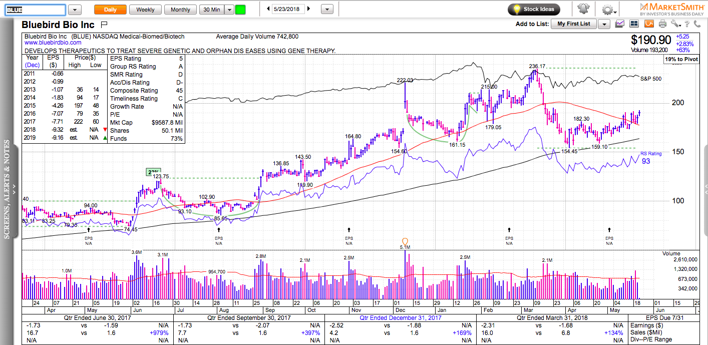708x345 pixels.
Task: Select the Qtr Ended September 30, 2017 header
Action: [249, 318]
